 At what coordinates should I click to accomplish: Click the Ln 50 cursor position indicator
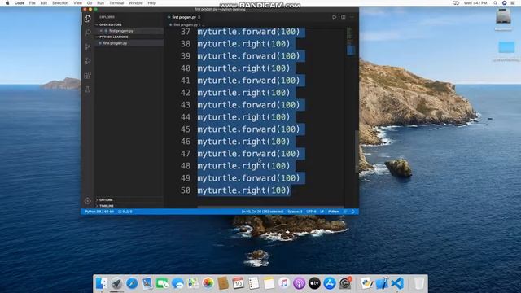tap(262, 212)
